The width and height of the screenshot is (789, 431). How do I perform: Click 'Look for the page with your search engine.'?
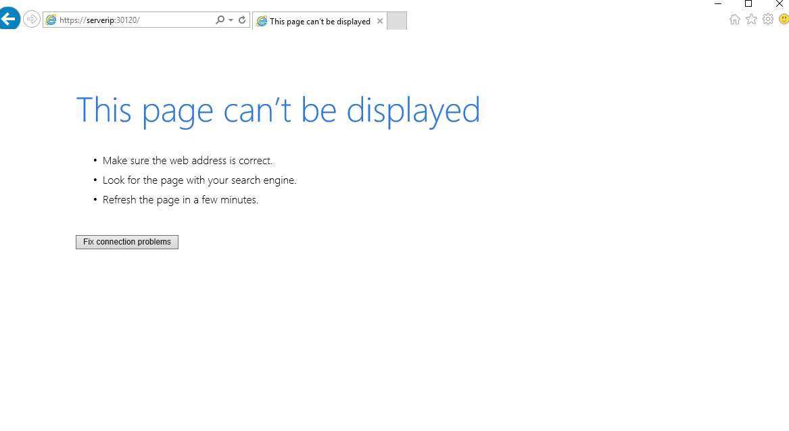(x=199, y=180)
